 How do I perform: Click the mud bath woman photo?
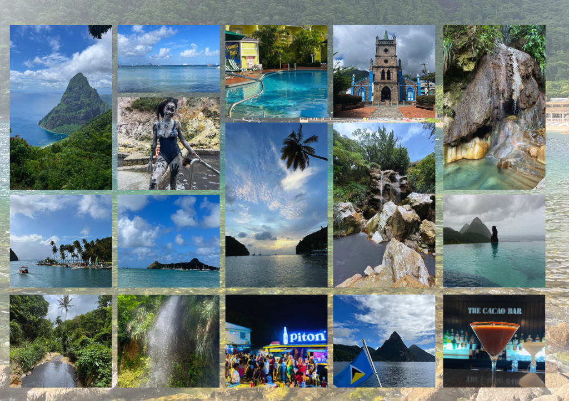pos(168,143)
